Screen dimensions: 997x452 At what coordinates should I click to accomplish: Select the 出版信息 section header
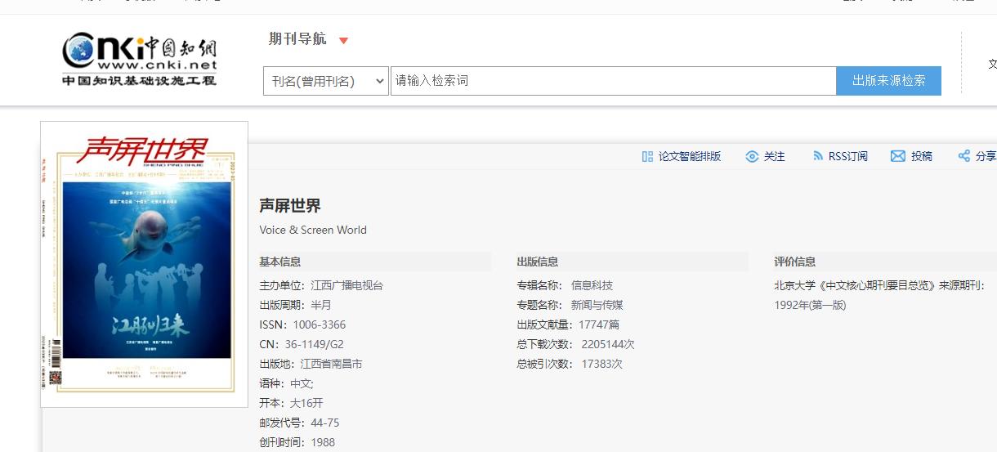538,262
